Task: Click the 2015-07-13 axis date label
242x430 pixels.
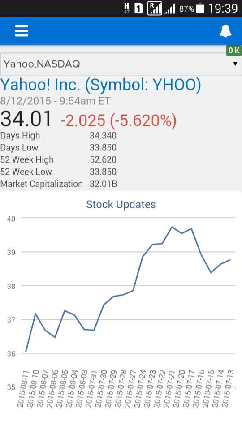Action: pos(228,388)
